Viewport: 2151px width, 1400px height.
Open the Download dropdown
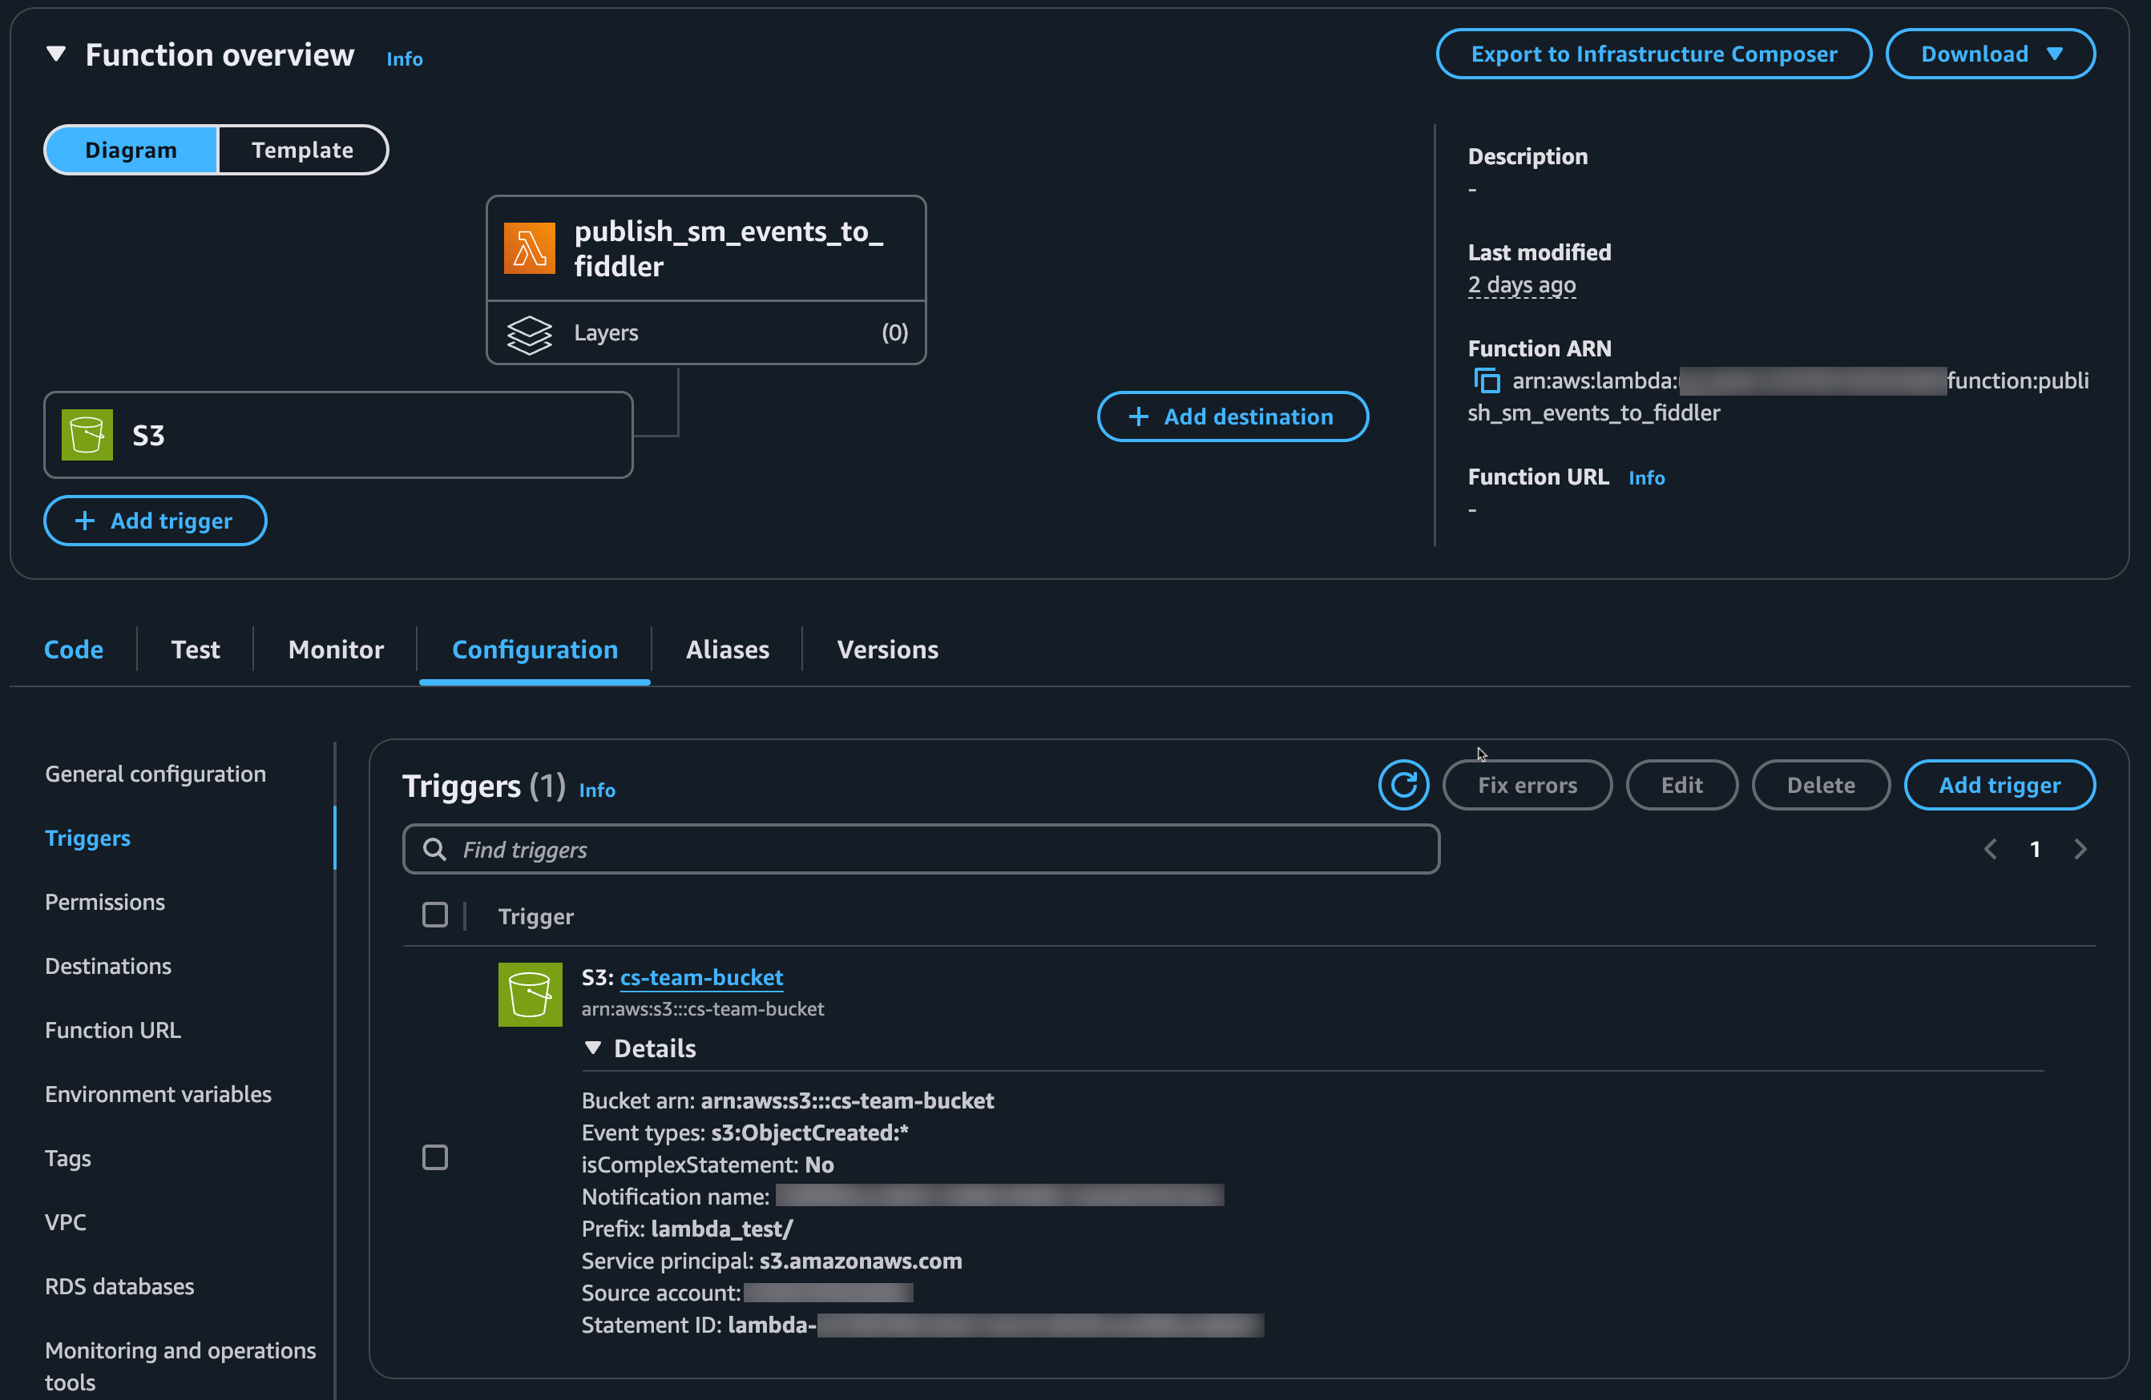pyautogui.click(x=1990, y=54)
